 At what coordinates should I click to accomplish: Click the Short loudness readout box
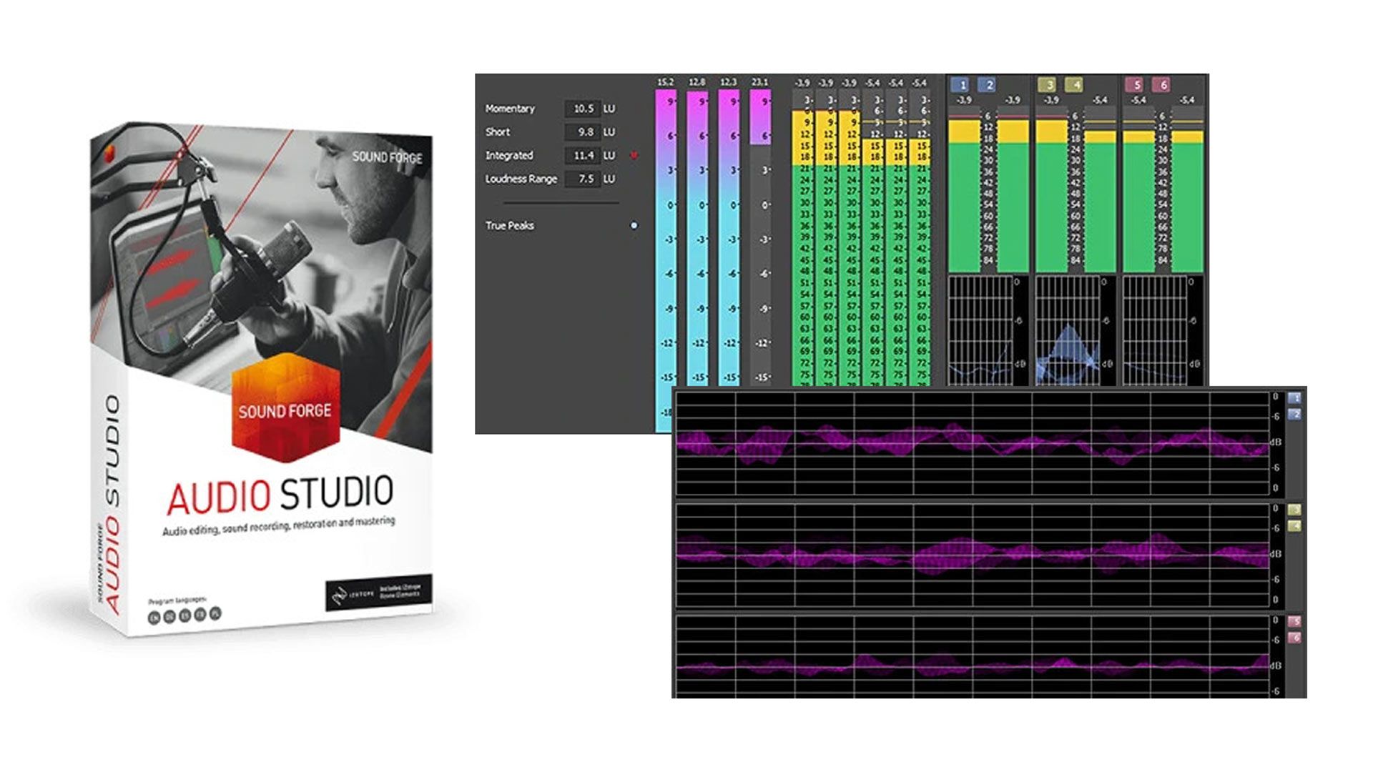pos(583,132)
